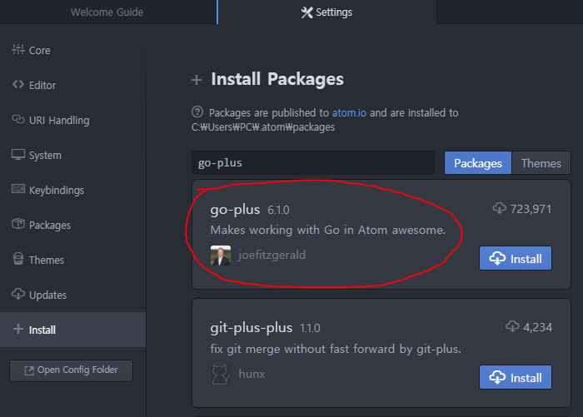
Task: Open URI Handling settings
Action: click(73, 120)
